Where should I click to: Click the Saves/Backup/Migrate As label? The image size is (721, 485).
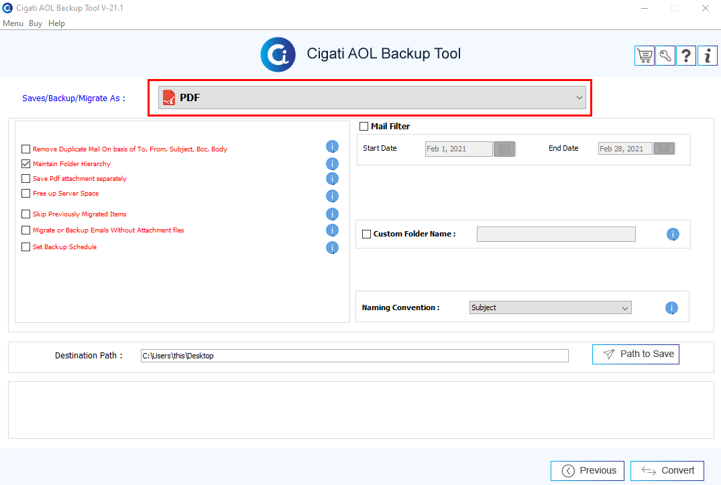click(74, 98)
